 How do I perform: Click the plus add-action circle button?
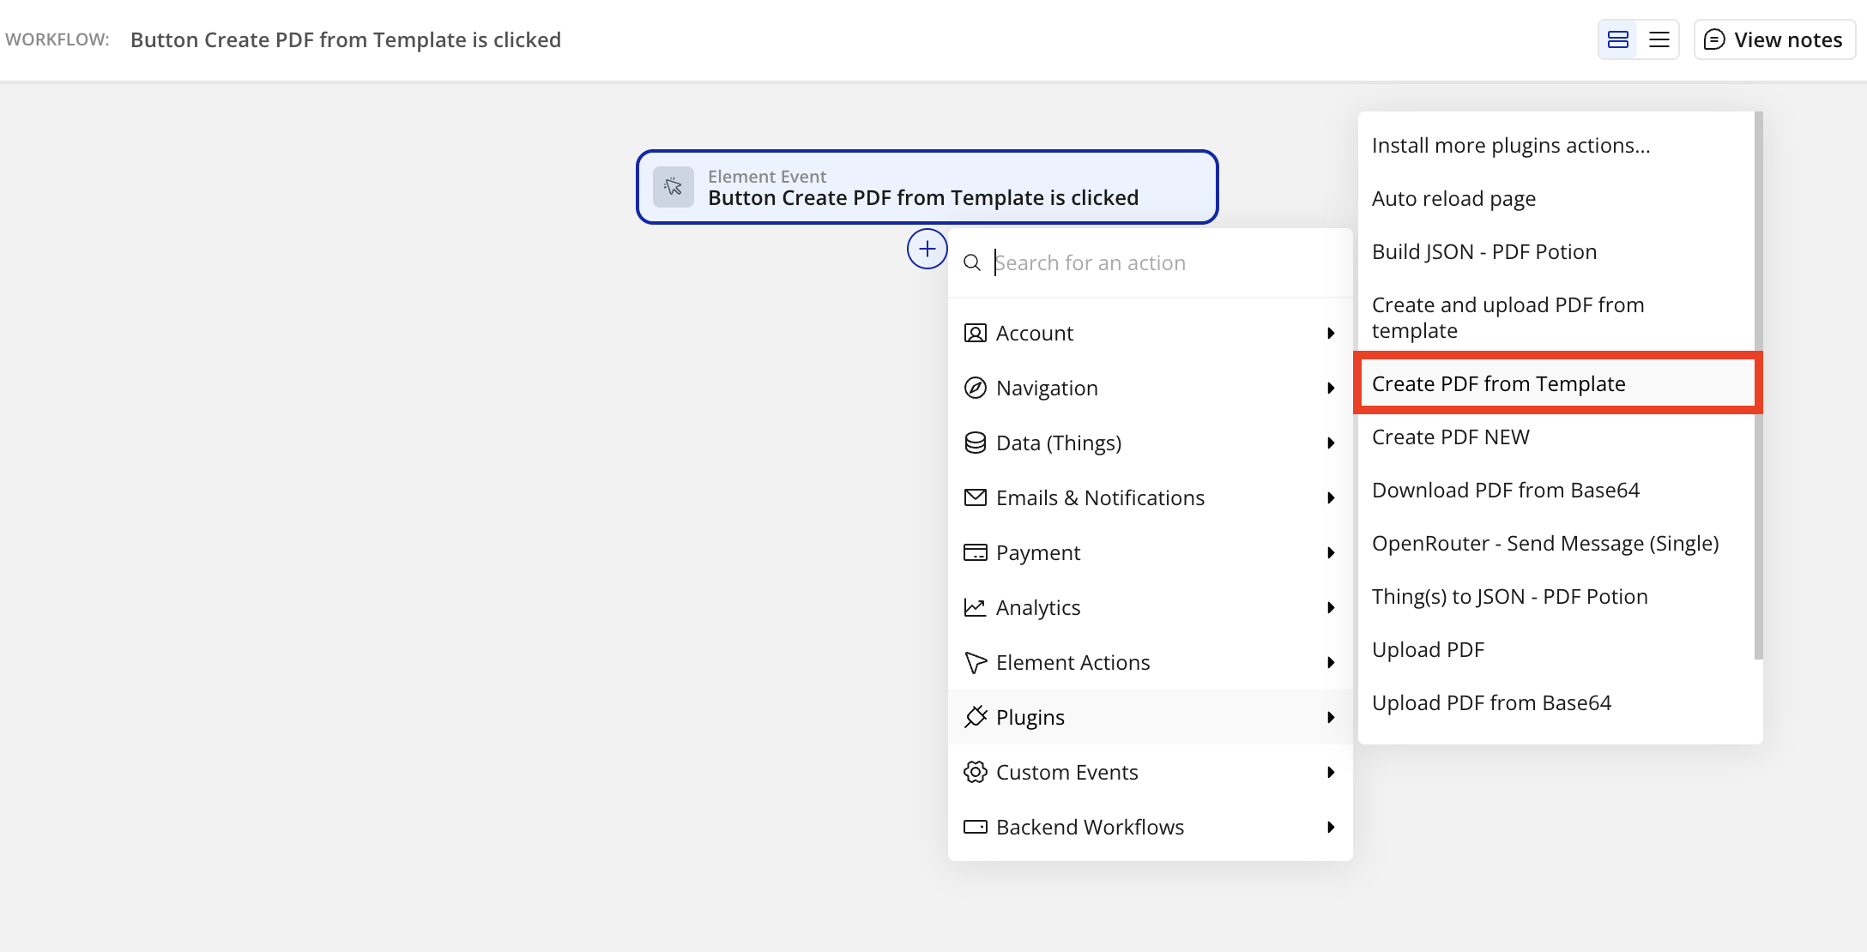point(927,250)
